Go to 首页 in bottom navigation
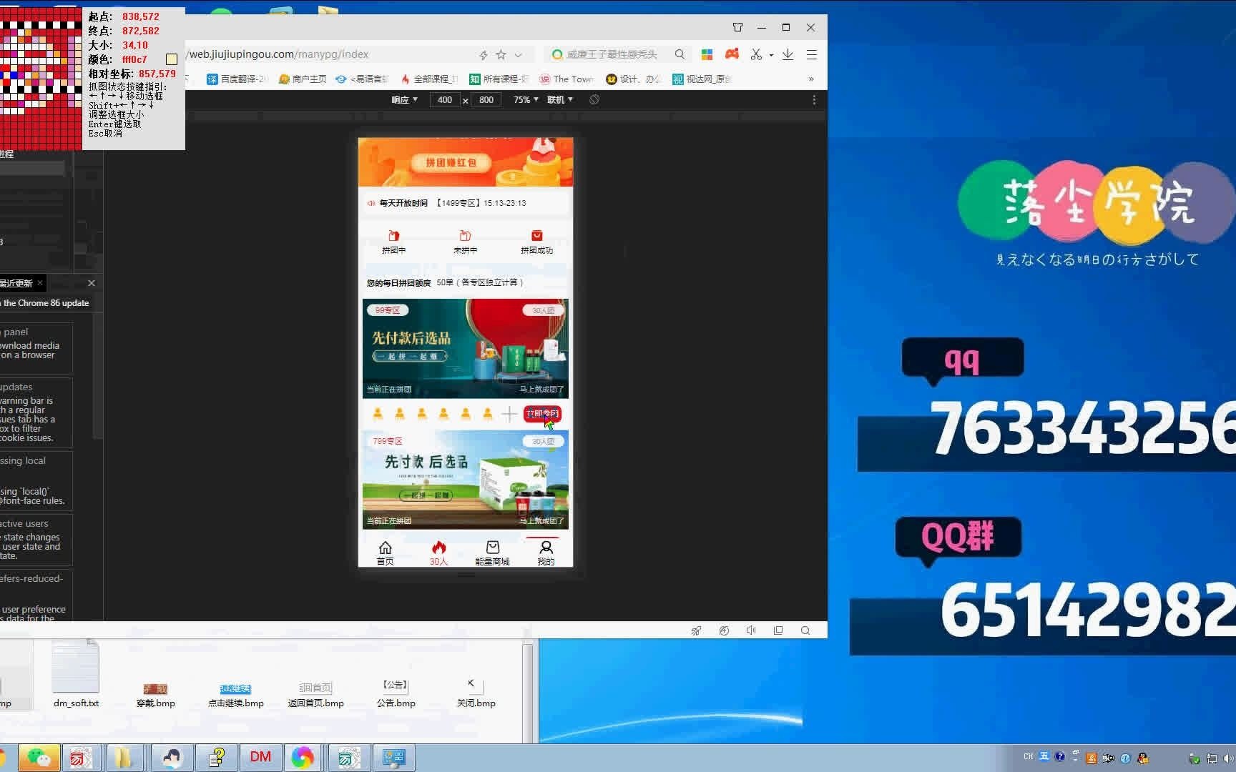 coord(386,553)
